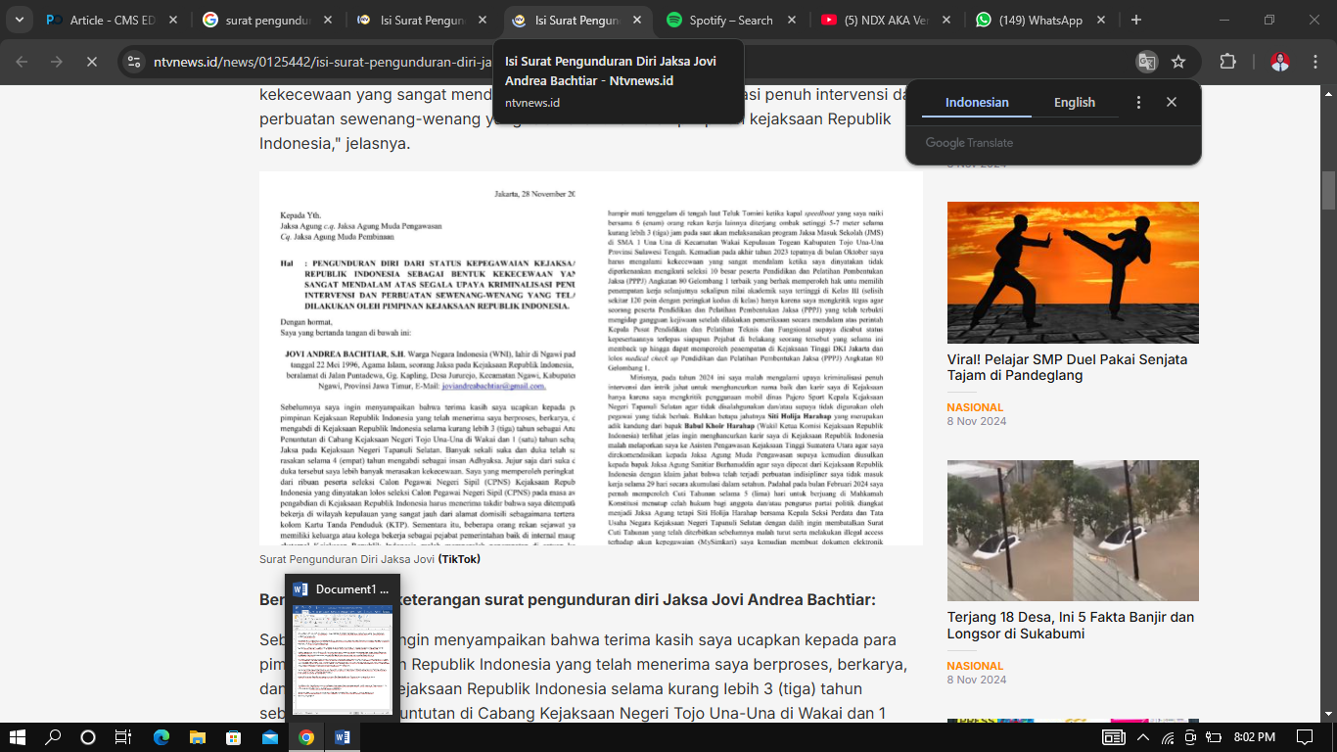Expand hidden icons with the tray chevron

1141,738
